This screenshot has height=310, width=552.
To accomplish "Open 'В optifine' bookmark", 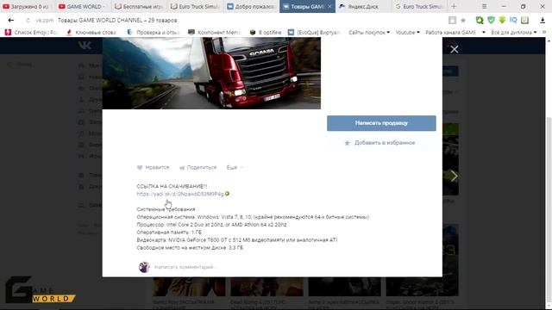I will pos(266,33).
